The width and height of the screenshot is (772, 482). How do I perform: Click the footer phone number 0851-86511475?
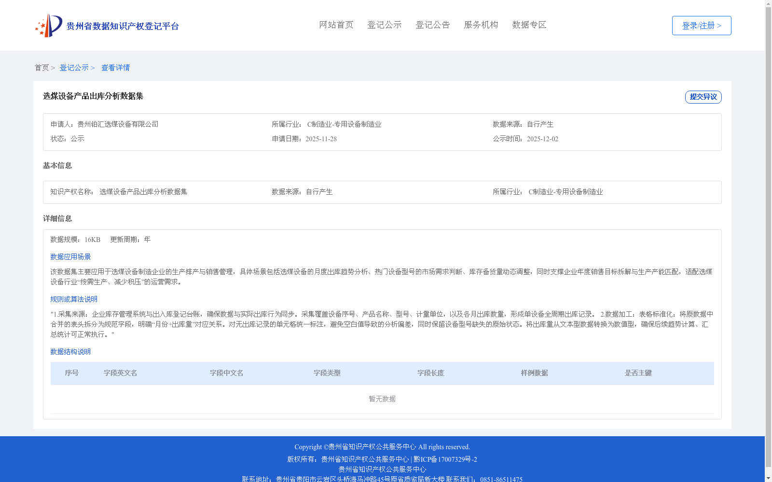pos(501,480)
